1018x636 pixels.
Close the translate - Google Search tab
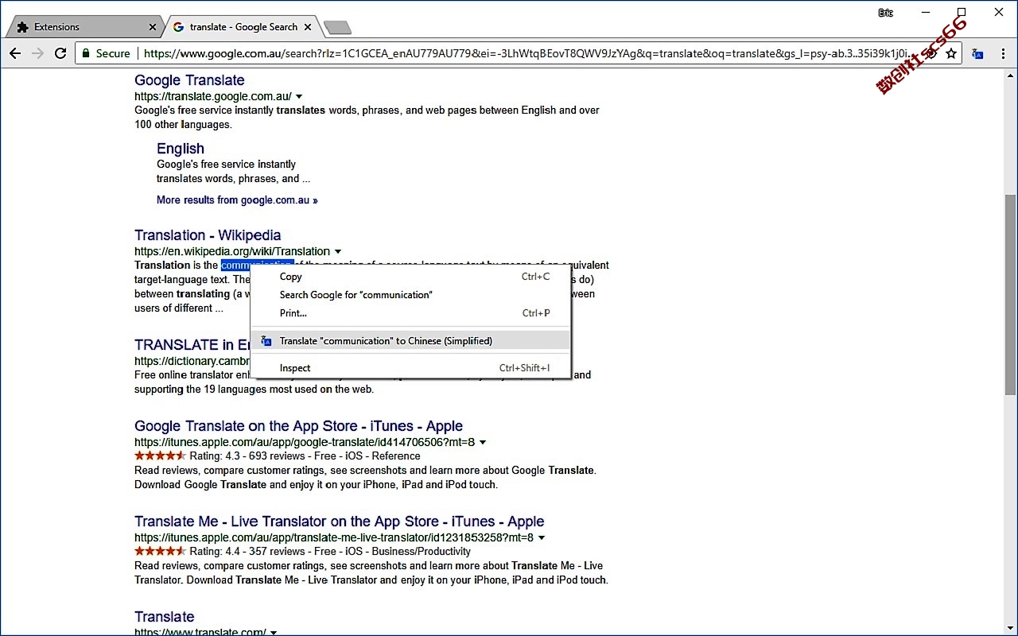coord(309,27)
